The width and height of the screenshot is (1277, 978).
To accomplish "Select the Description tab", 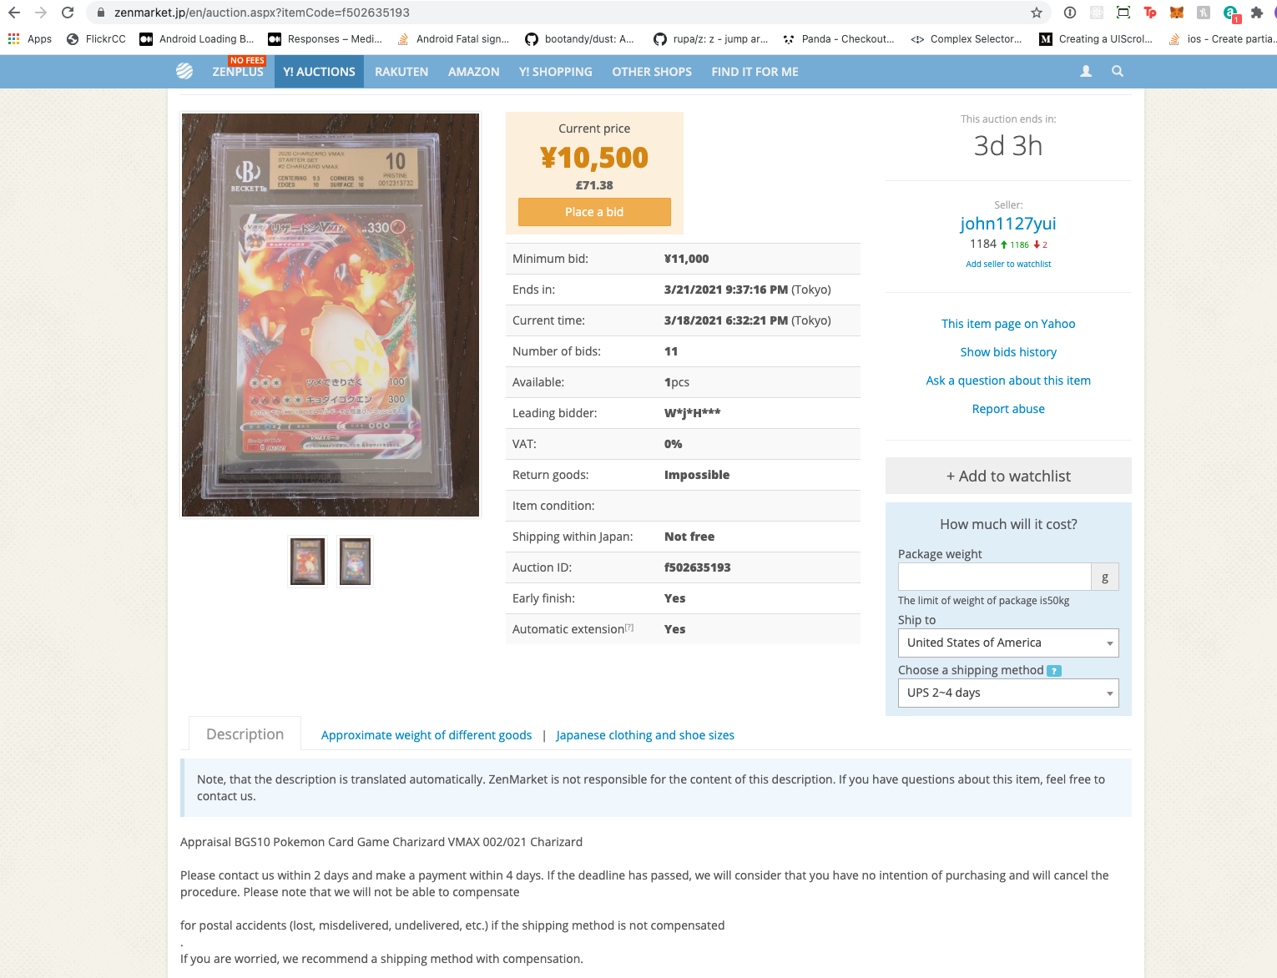I will pyautogui.click(x=245, y=734).
